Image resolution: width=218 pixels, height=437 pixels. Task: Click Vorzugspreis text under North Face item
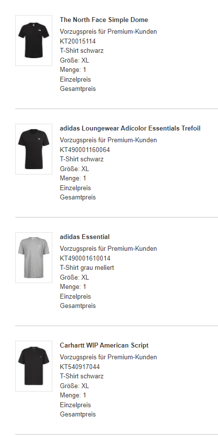[x=109, y=32]
